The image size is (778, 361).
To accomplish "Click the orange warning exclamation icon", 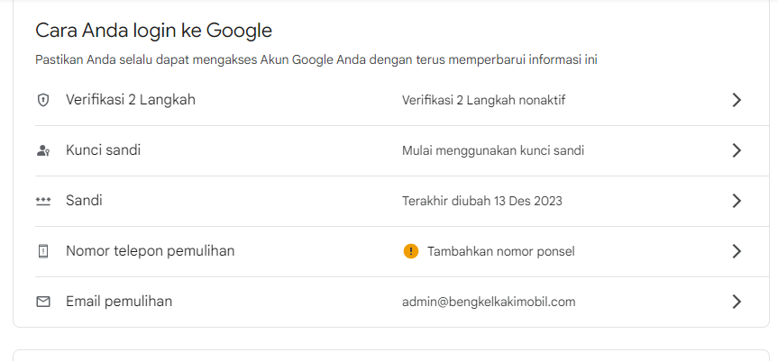I will pos(411,251).
